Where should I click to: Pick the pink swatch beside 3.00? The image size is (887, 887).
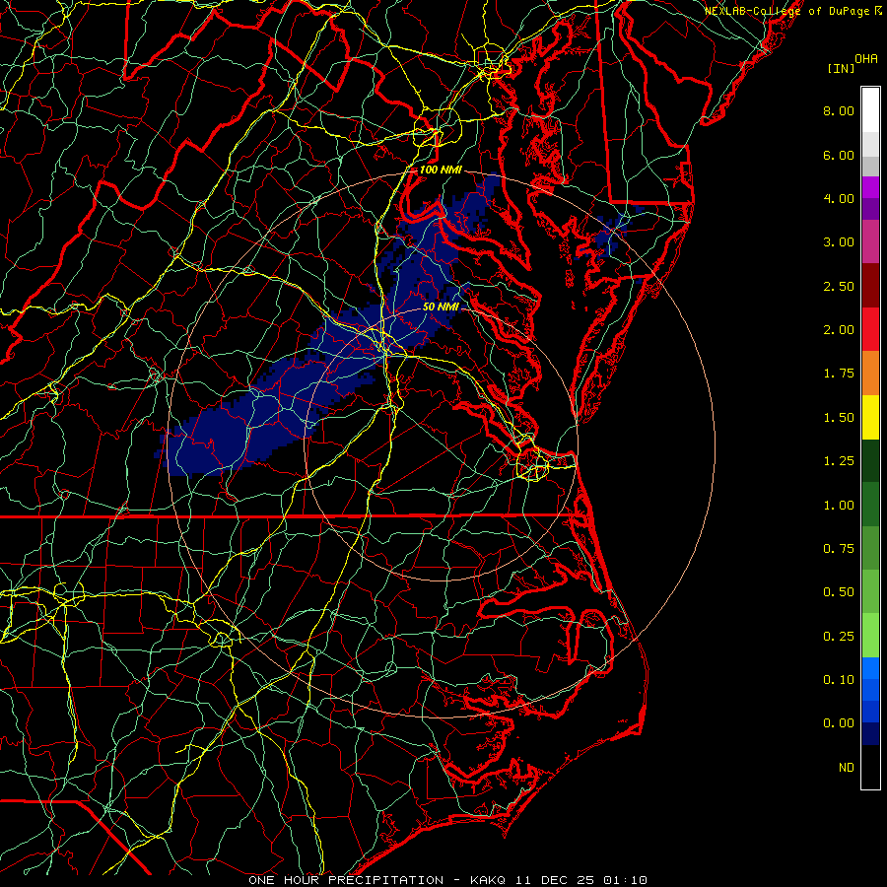[x=870, y=241]
